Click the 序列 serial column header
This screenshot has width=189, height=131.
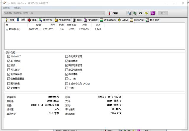(85, 25)
